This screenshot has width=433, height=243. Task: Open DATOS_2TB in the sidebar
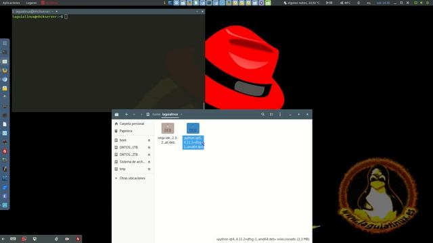[130, 155]
